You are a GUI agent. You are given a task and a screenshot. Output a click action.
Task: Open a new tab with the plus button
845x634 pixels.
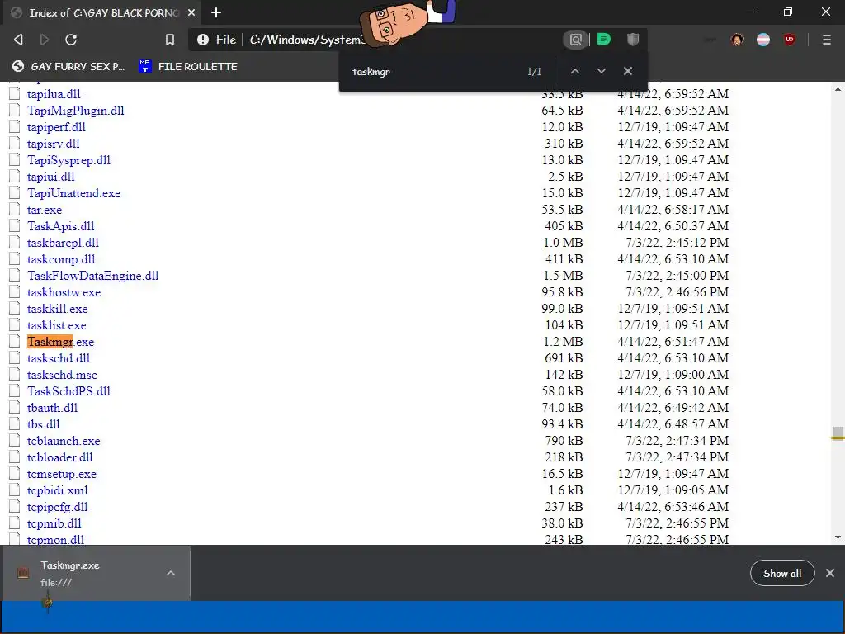click(x=216, y=12)
